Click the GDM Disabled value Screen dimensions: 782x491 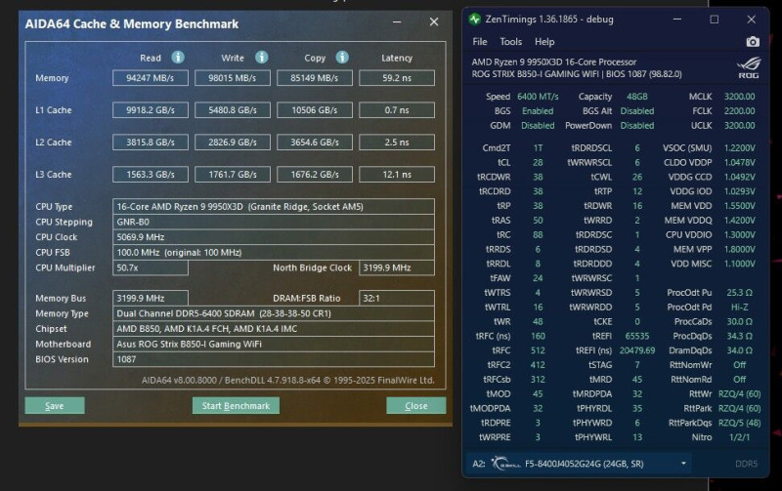pos(538,126)
